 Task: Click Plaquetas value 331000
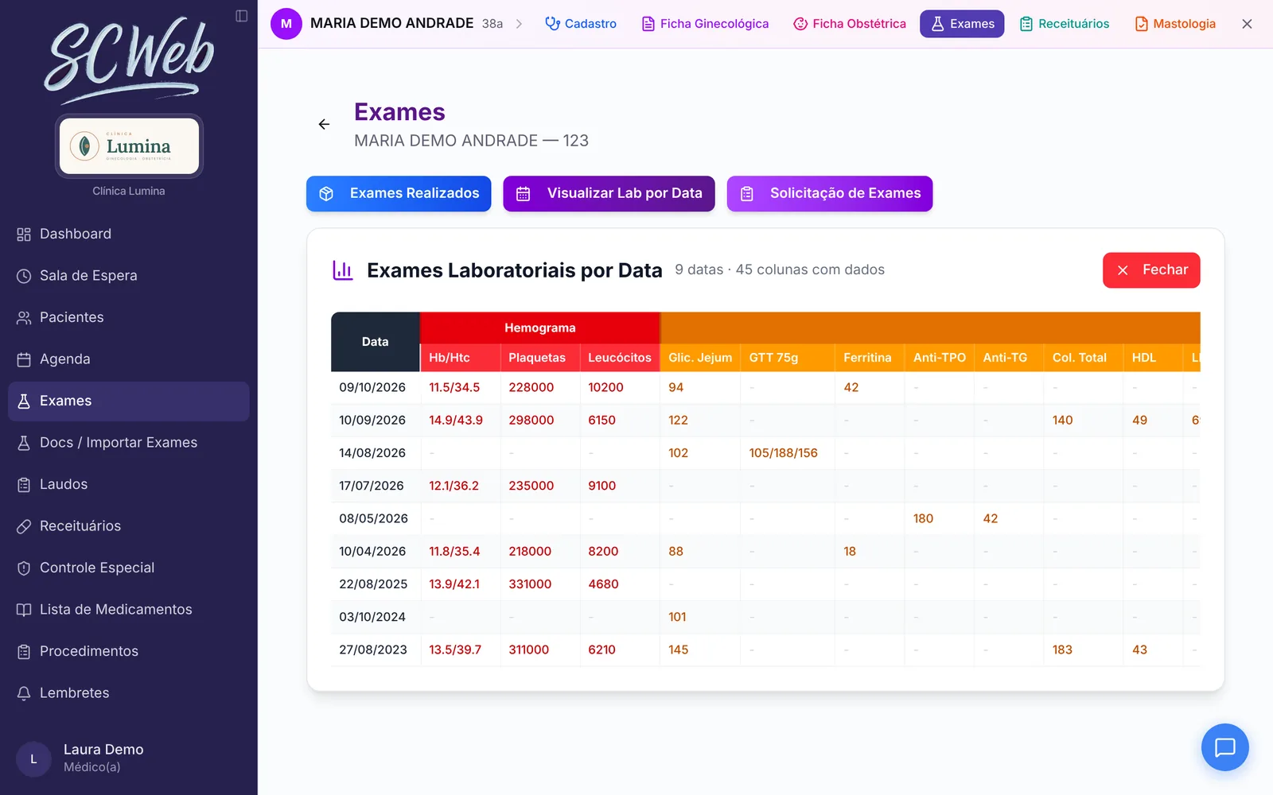tap(530, 584)
